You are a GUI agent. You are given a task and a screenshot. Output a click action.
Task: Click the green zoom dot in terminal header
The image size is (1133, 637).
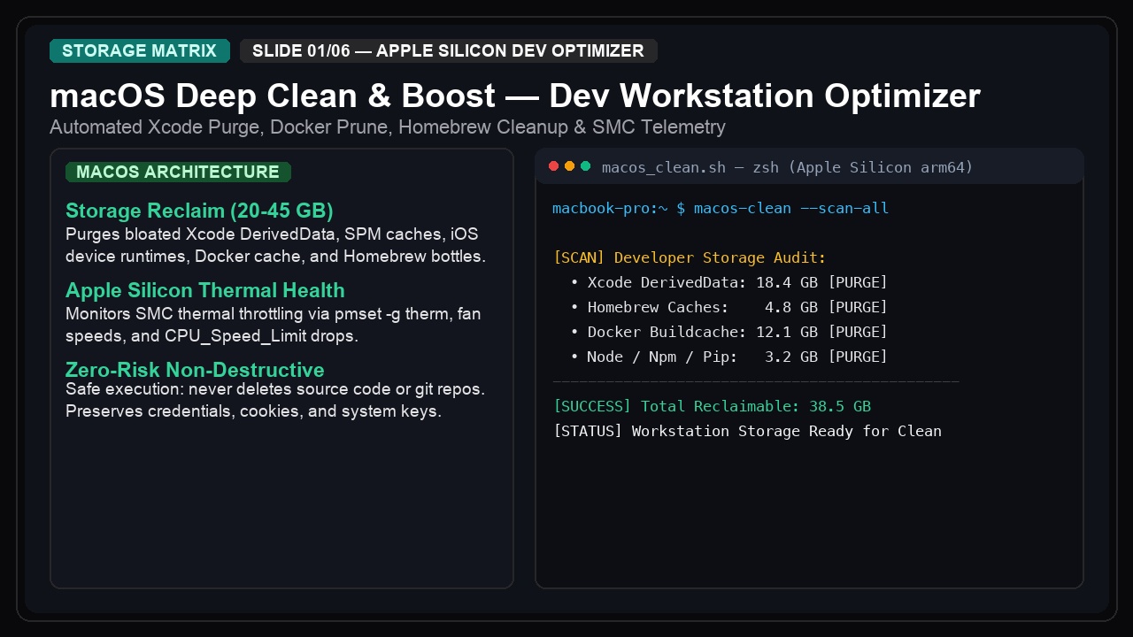tap(585, 166)
